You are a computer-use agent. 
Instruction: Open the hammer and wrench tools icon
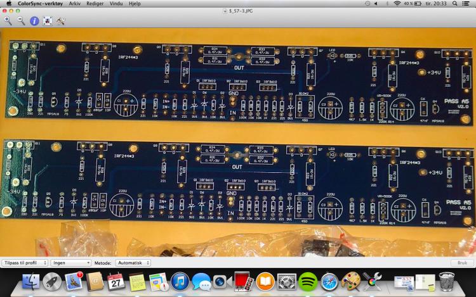tap(60, 21)
